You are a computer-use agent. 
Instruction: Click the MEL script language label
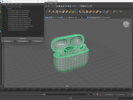pyautogui.click(x=71, y=98)
